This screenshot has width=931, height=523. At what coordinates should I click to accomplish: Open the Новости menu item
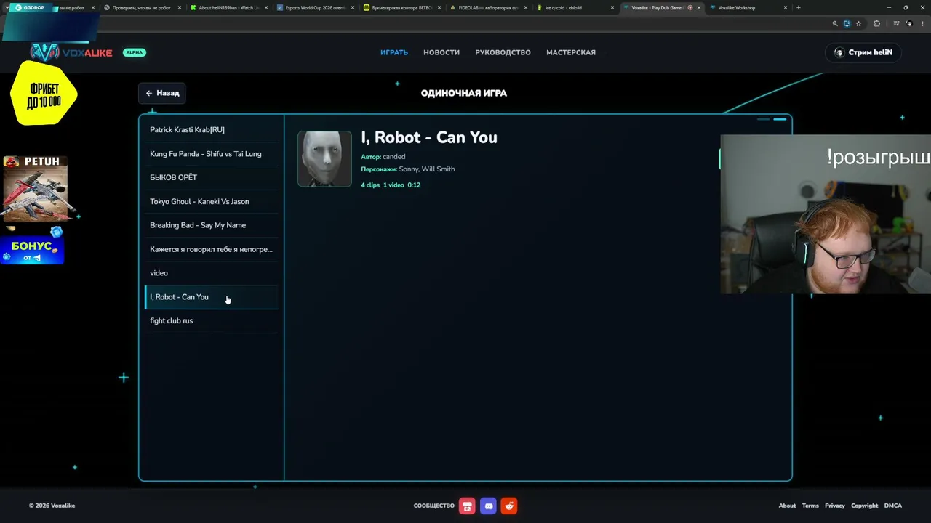pyautogui.click(x=441, y=52)
